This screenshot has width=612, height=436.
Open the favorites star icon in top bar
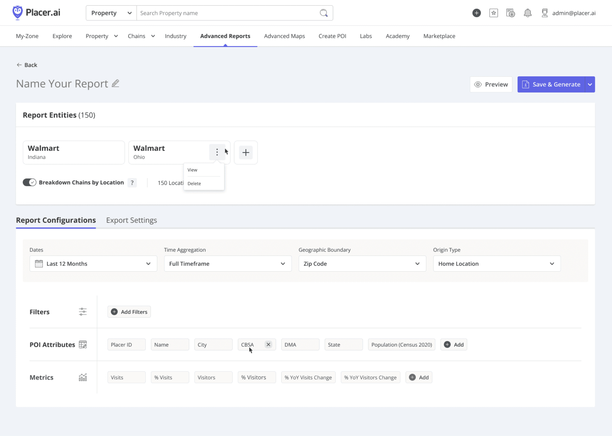coord(493,13)
